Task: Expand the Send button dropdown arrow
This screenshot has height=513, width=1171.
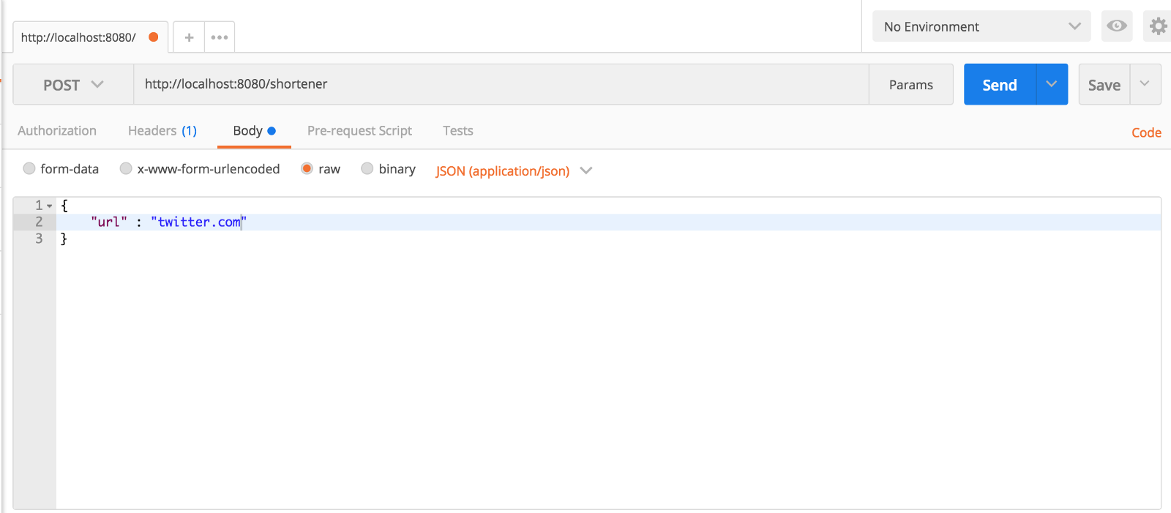Action: [x=1052, y=84]
